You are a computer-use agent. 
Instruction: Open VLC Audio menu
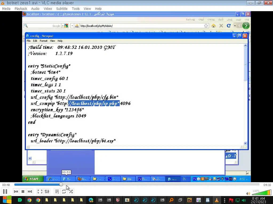[35, 9]
